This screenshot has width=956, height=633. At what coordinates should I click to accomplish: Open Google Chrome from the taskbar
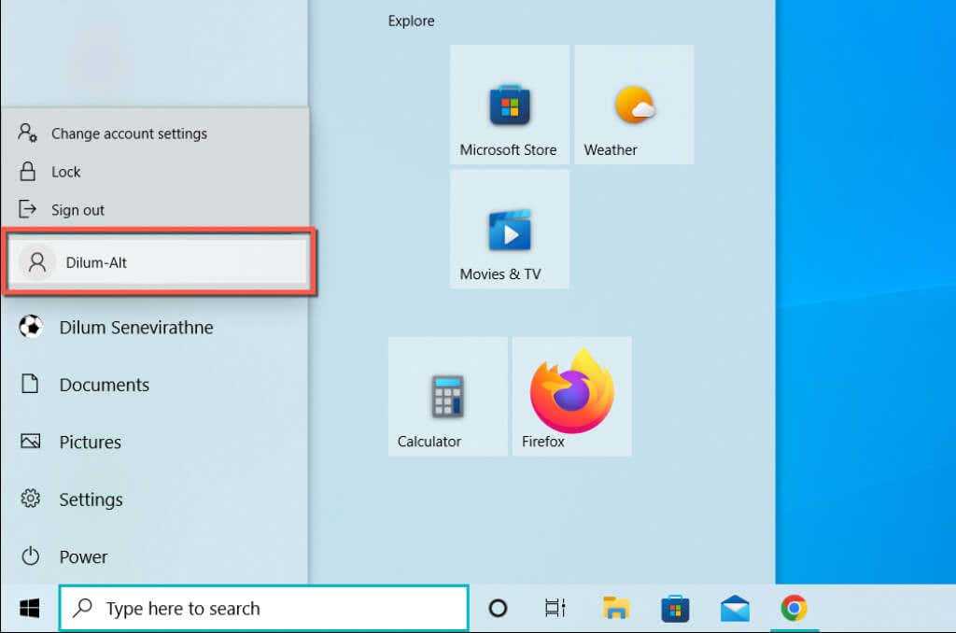click(x=794, y=608)
